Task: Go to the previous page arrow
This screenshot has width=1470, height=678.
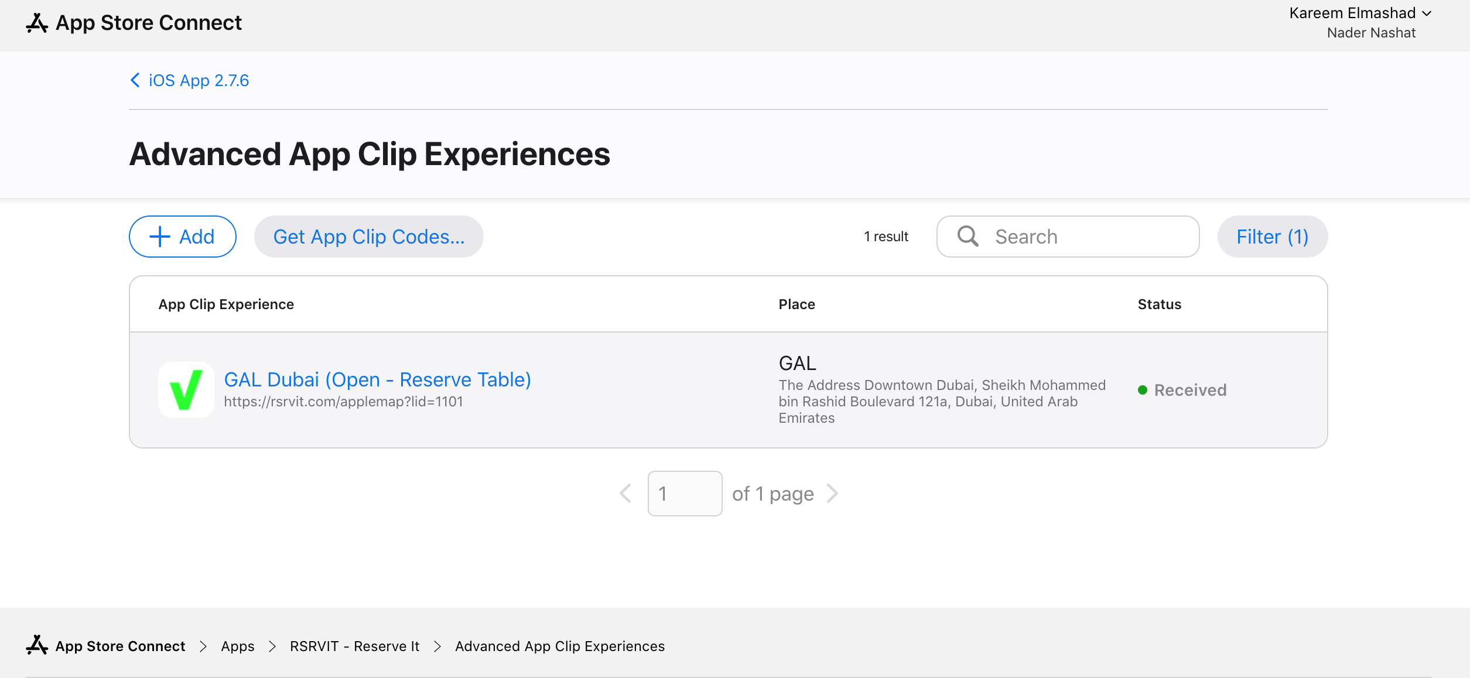Action: pos(625,494)
